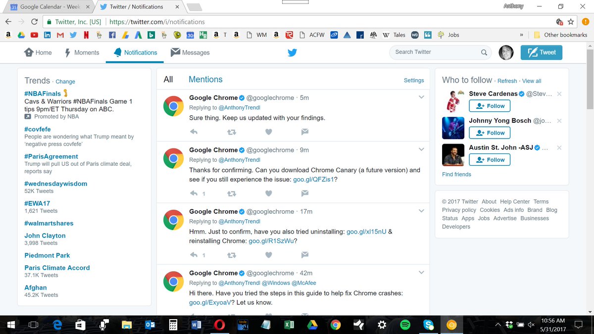Viewport: 594px width, 334px height.
Task: Dismiss Steve Cardenas suggestion
Action: pos(559,94)
